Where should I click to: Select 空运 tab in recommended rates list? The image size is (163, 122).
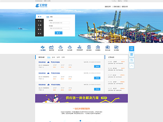53,57
